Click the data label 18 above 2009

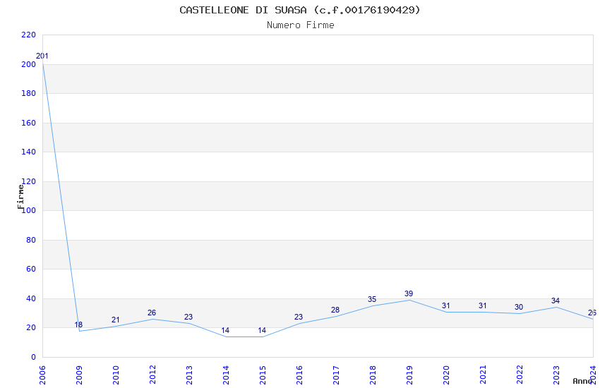(78, 325)
